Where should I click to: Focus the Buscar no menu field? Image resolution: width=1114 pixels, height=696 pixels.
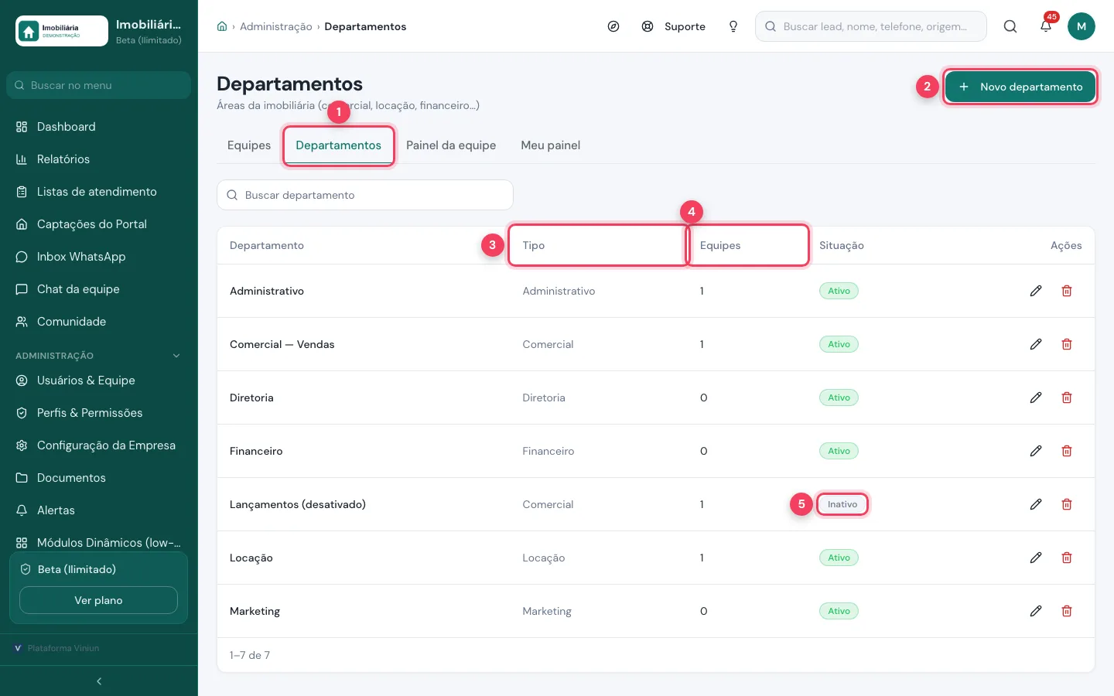coord(99,85)
